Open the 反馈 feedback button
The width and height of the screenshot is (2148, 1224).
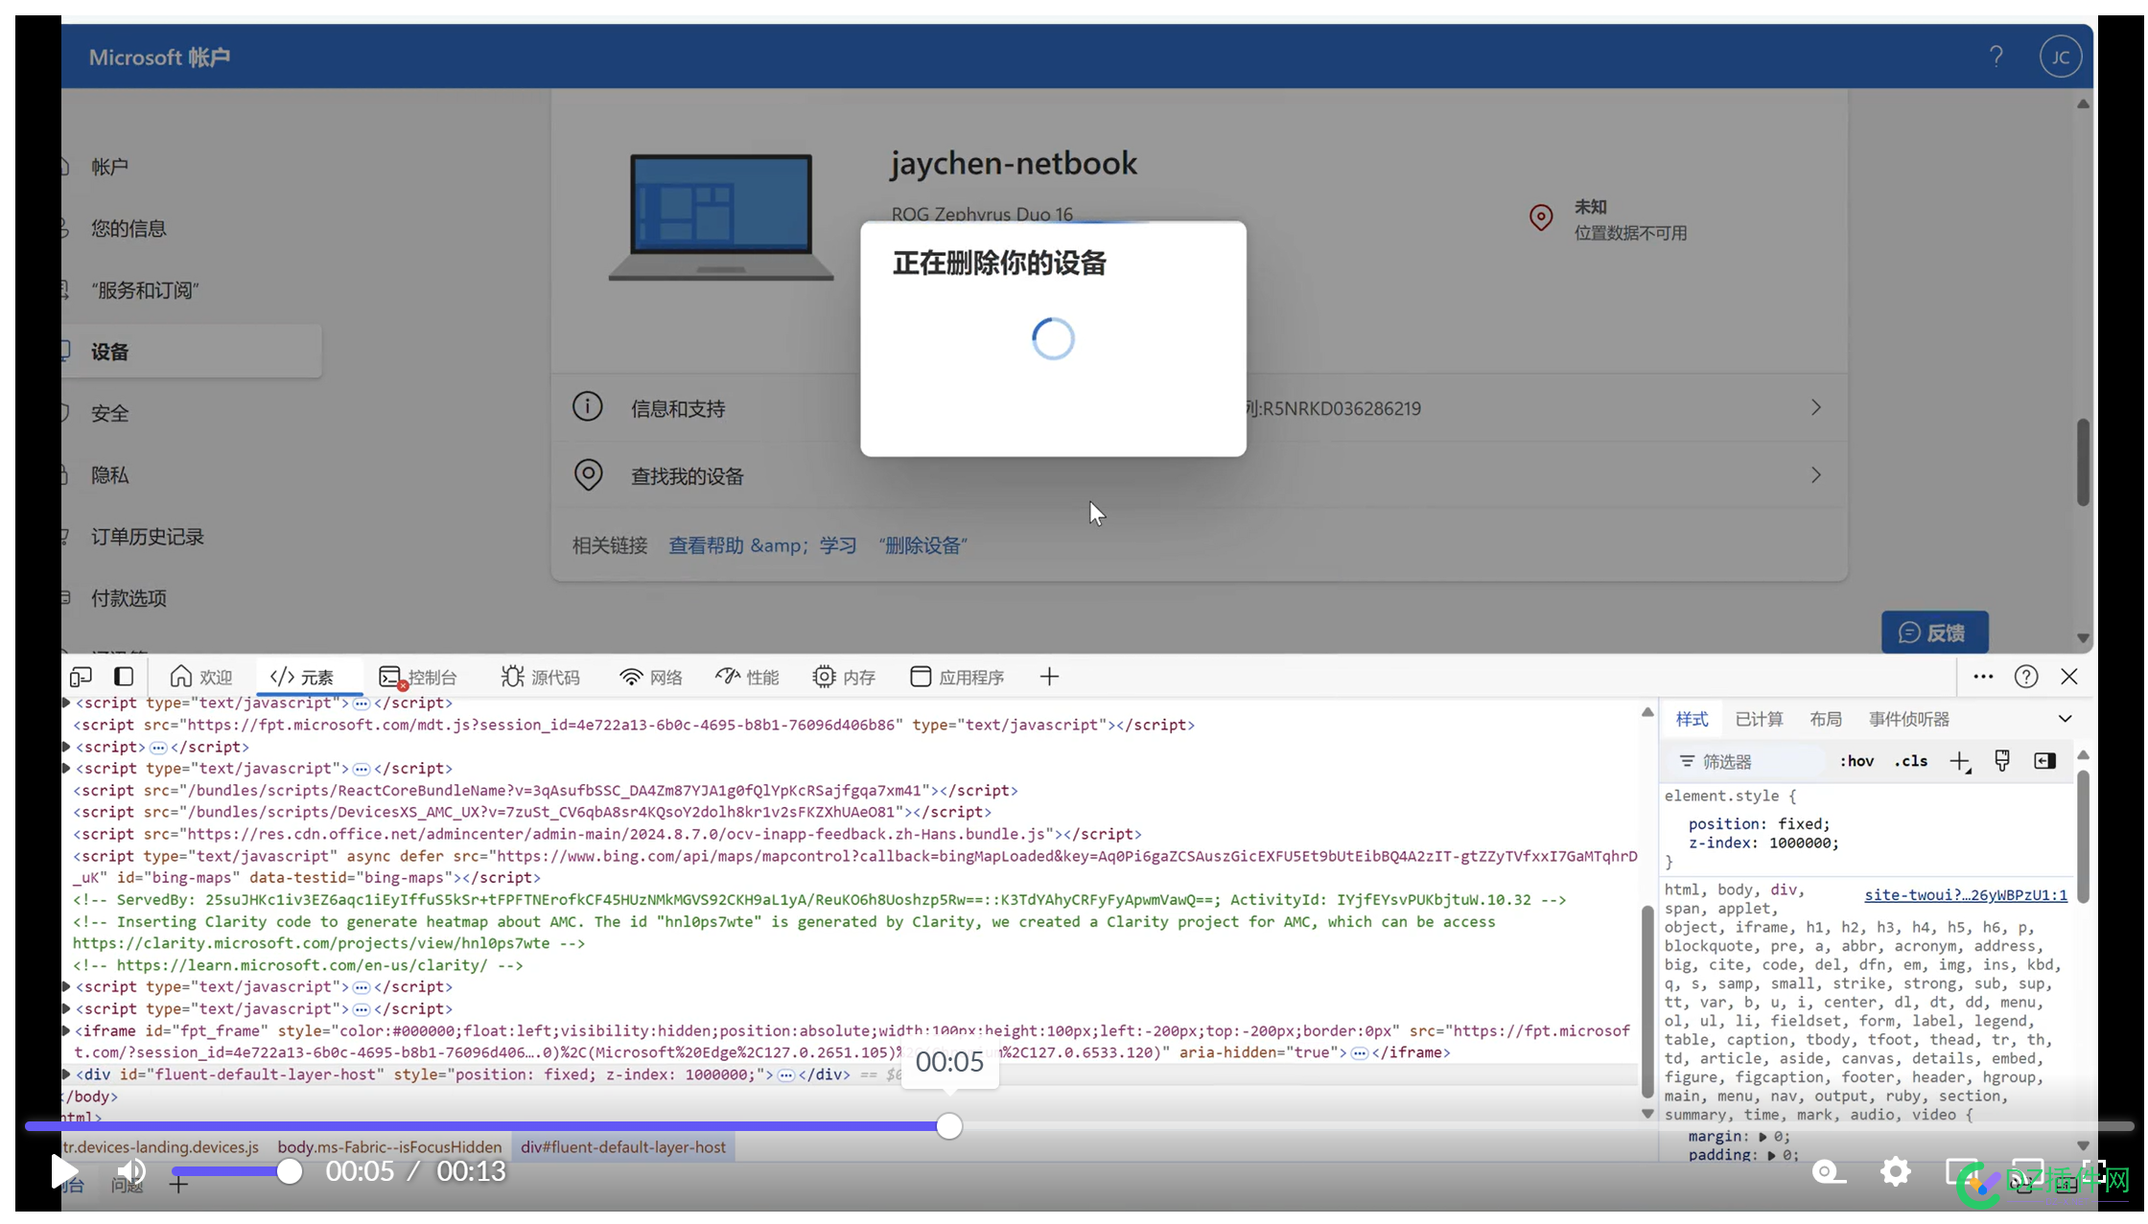1933,633
